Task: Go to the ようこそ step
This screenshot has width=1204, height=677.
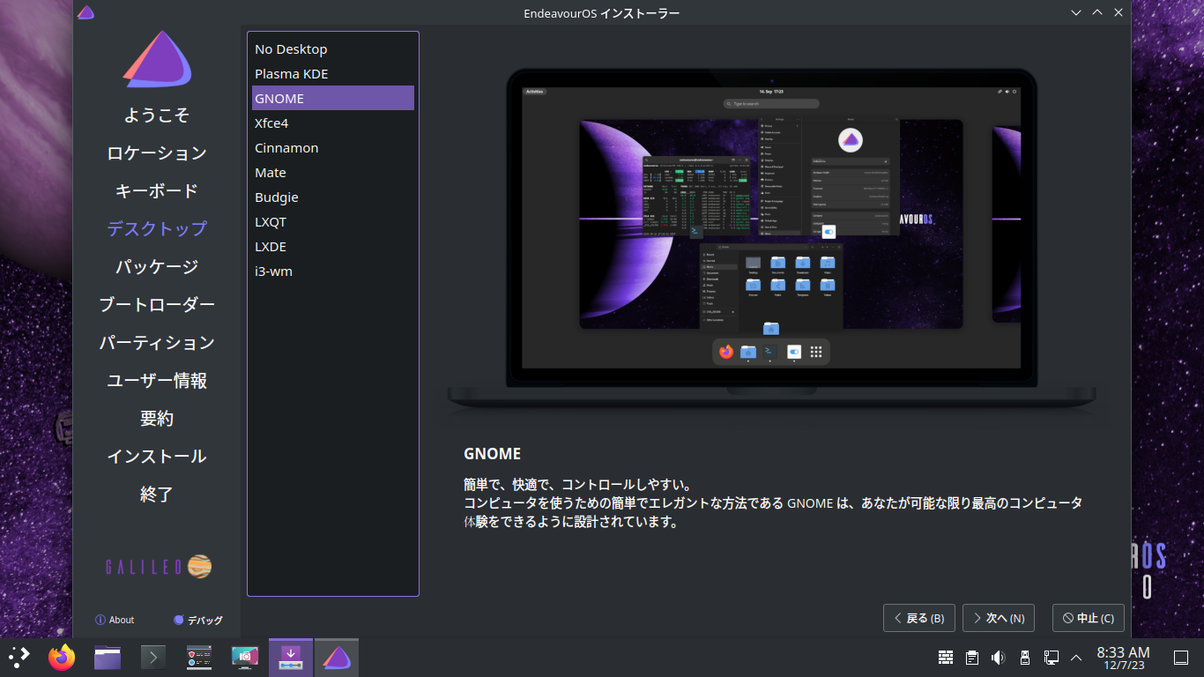Action: 157,115
